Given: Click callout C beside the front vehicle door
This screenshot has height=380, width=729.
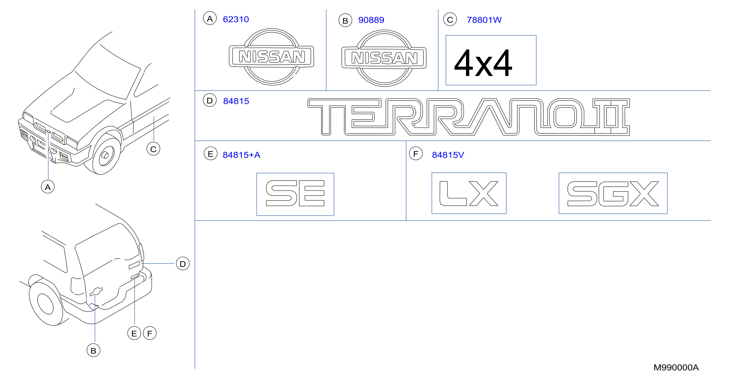Looking at the screenshot, I should [x=153, y=149].
